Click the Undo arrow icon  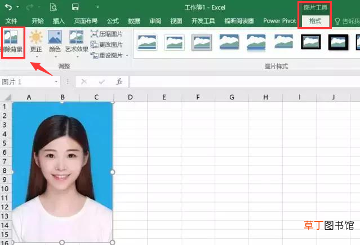point(8,7)
